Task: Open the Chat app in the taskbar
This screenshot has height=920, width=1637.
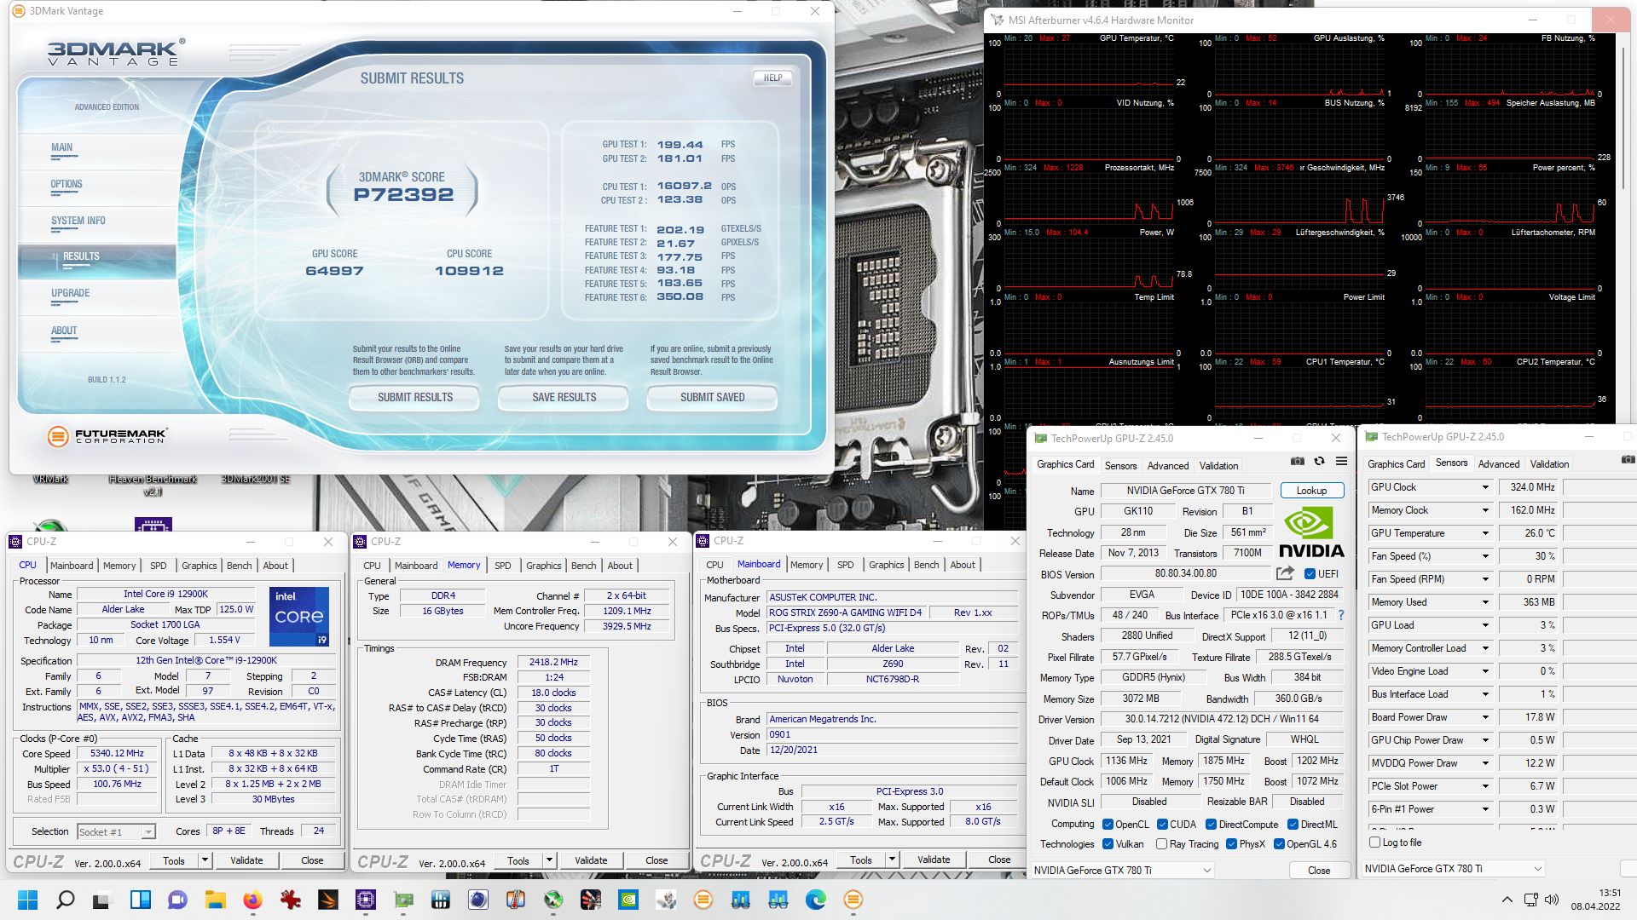Action: 177,900
